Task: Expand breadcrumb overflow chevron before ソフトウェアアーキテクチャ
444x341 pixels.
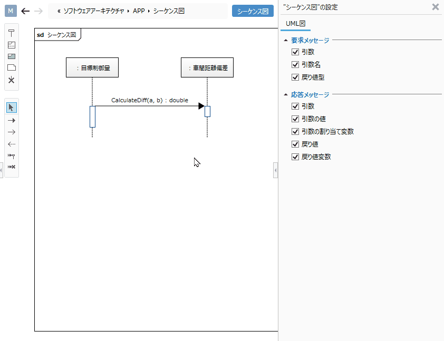Action: [59, 11]
